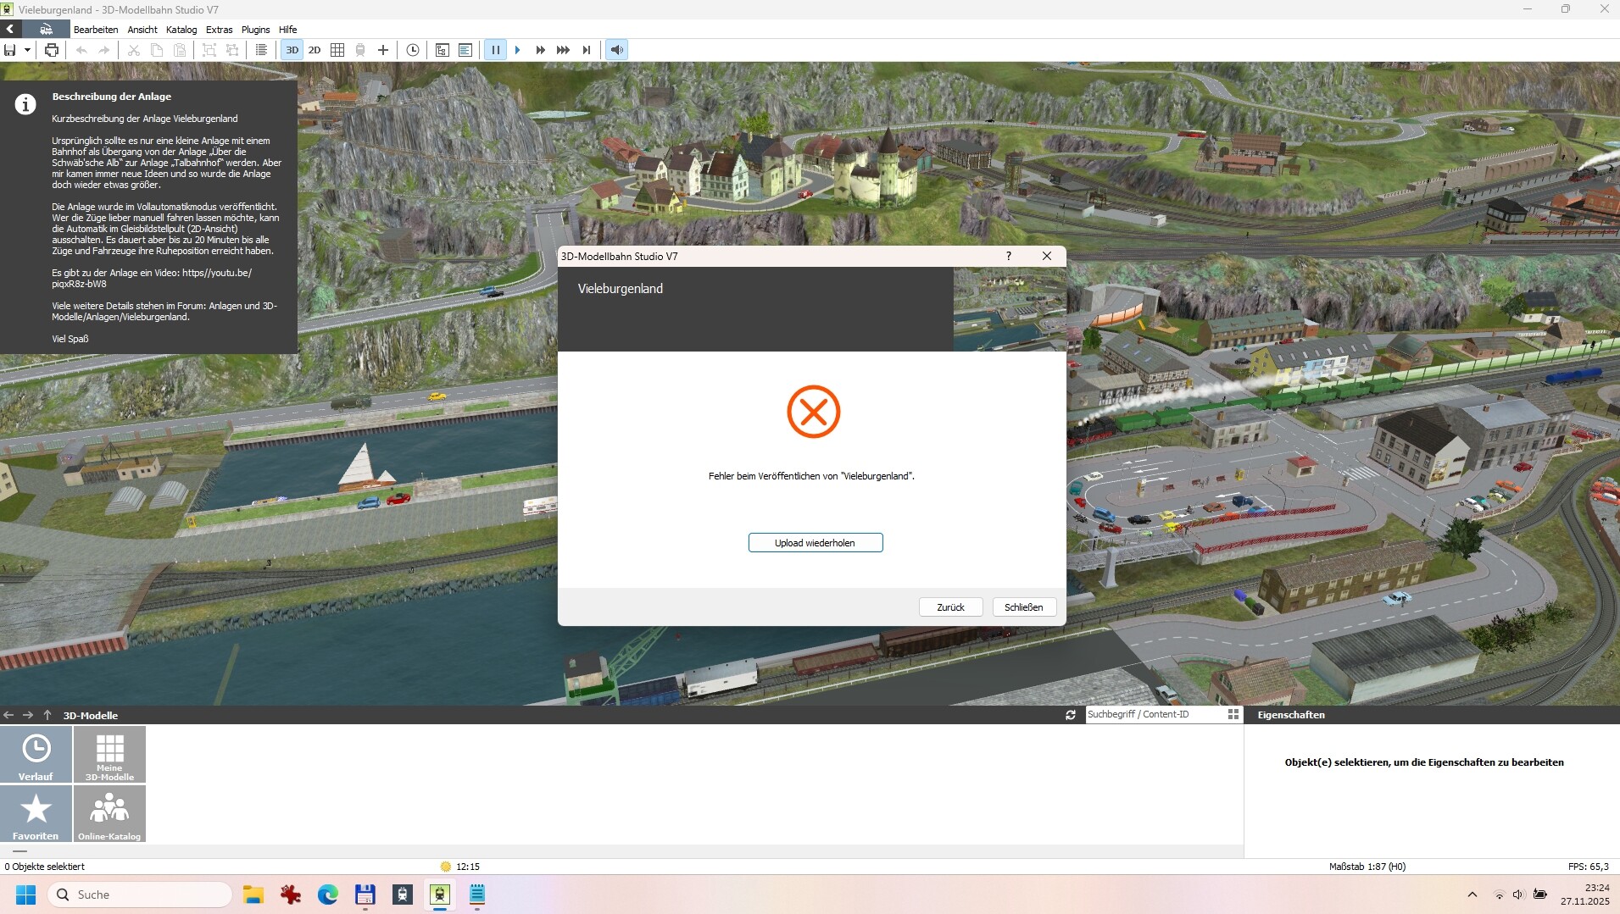1620x914 pixels.
Task: Open the Verlauf history tile
Action: pyautogui.click(x=36, y=754)
